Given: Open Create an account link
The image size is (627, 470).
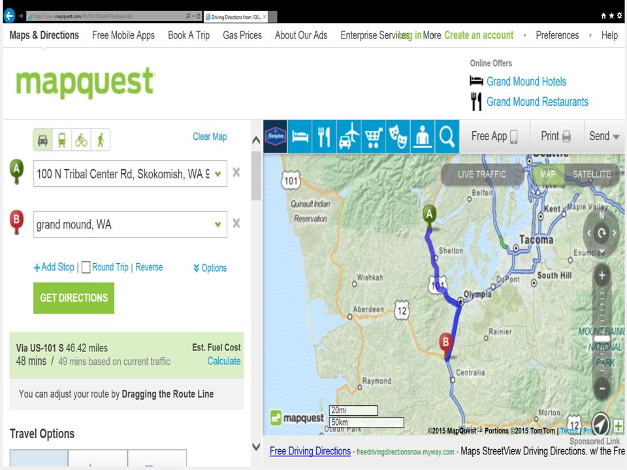Looking at the screenshot, I should [479, 35].
